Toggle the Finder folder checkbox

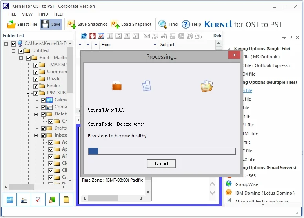click(x=36, y=86)
